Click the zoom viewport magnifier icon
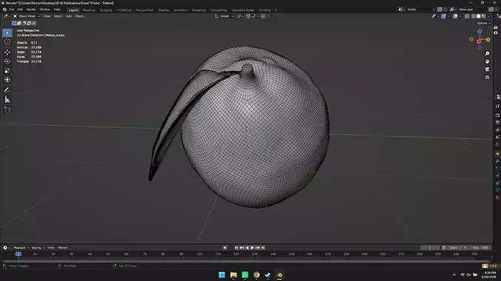 click(x=487, y=53)
